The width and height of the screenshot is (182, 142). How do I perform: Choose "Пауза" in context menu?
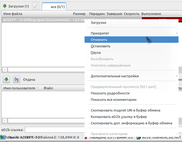(131, 53)
